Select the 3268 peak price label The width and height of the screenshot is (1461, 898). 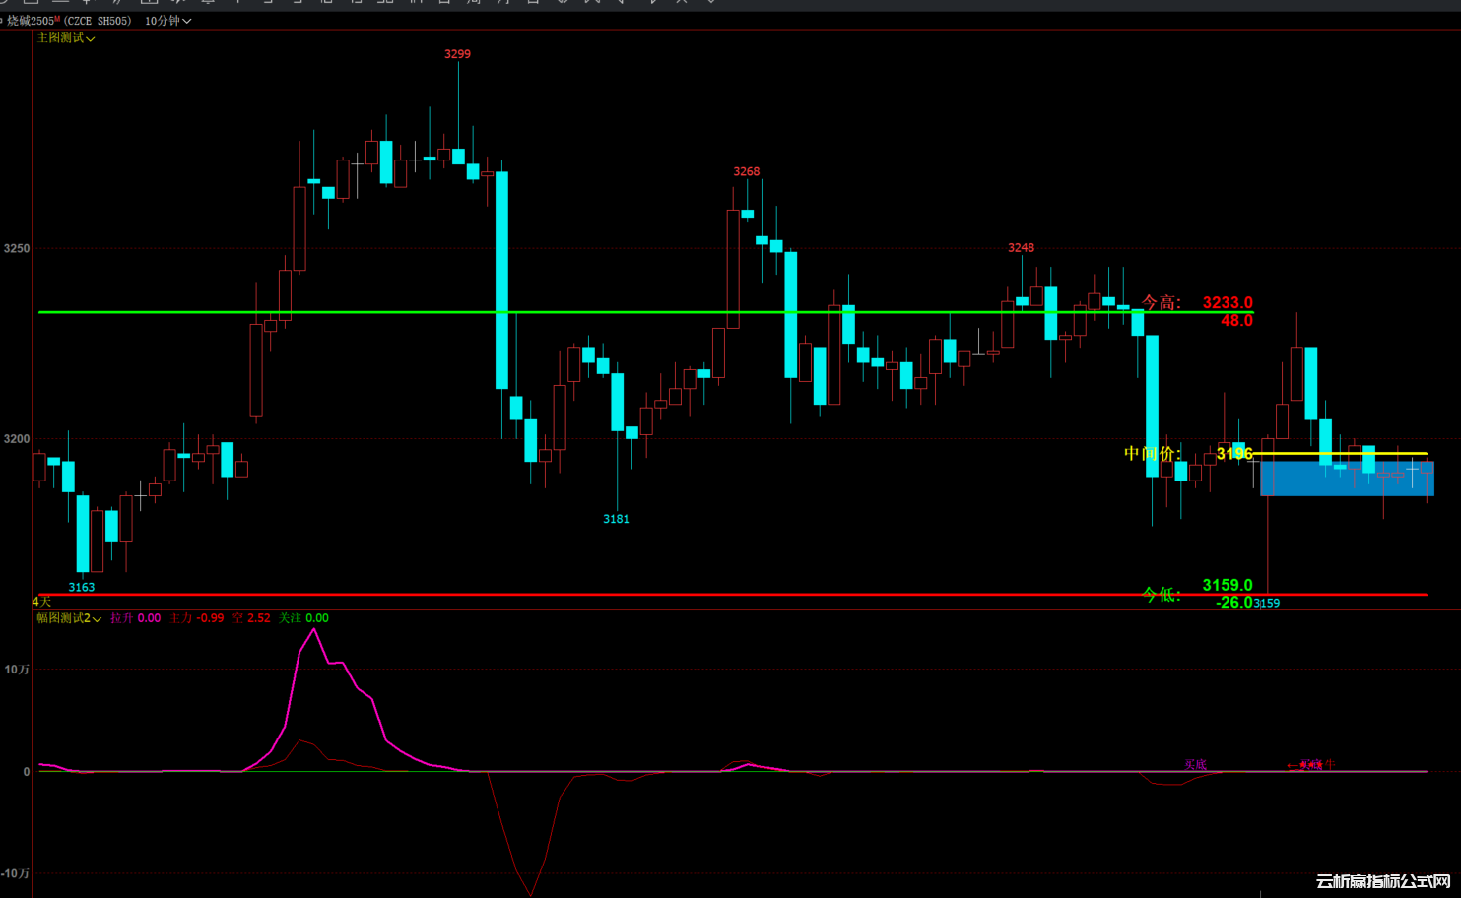tap(747, 171)
